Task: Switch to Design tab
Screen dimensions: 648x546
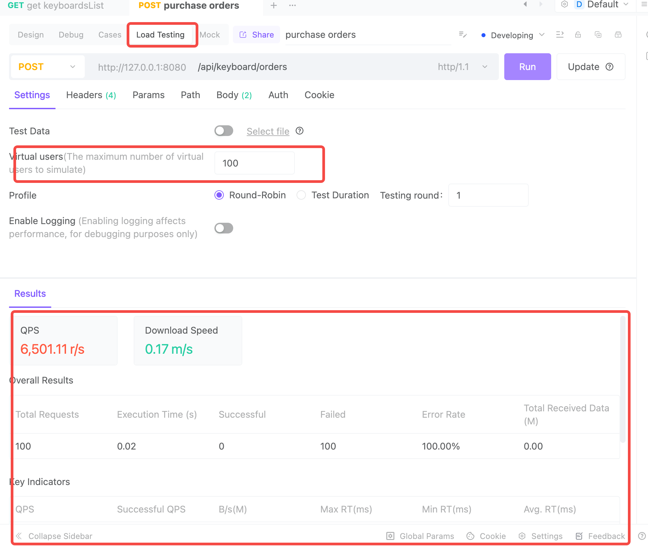Action: point(31,35)
